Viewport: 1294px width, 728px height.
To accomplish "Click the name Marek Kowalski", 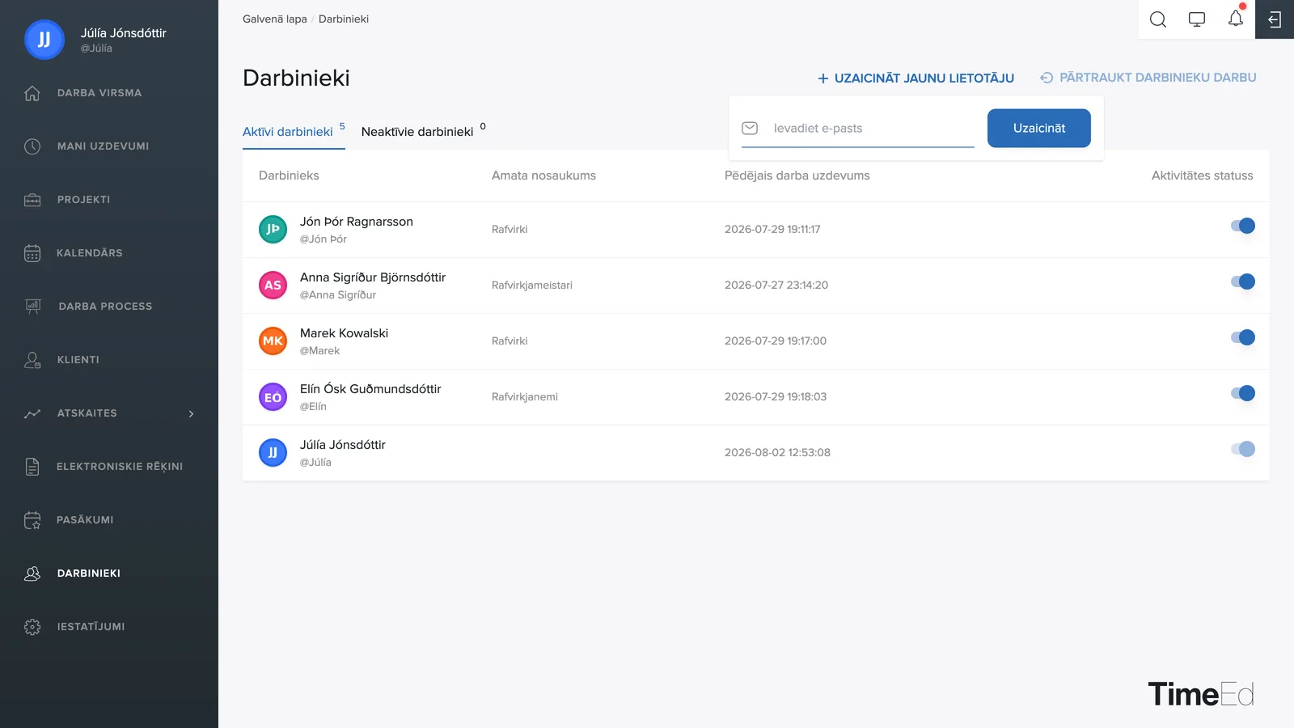I will (344, 333).
